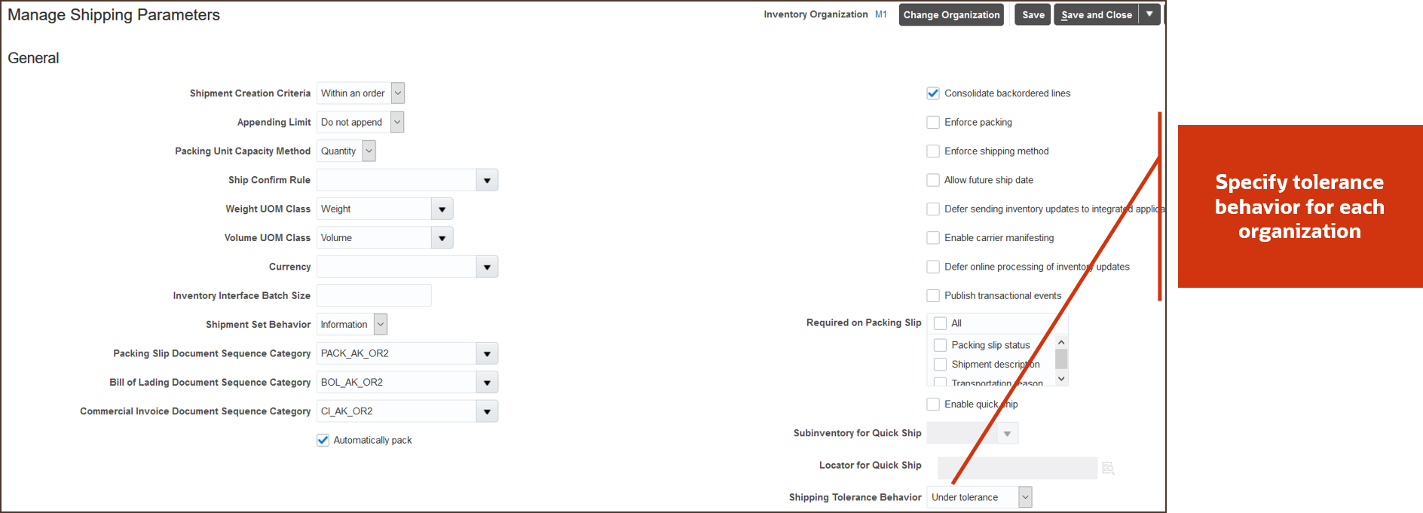Screen dimensions: 1423x513
Task: Open the Save and Close arrow menu
Action: [x=1149, y=14]
